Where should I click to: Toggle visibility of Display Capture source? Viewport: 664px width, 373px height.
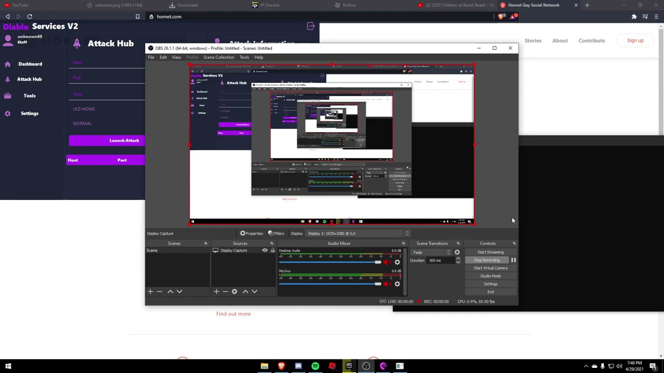265,251
